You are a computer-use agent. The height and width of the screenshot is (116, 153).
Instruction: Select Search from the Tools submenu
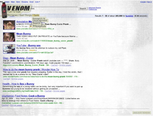pyautogui.click(x=36, y=23)
